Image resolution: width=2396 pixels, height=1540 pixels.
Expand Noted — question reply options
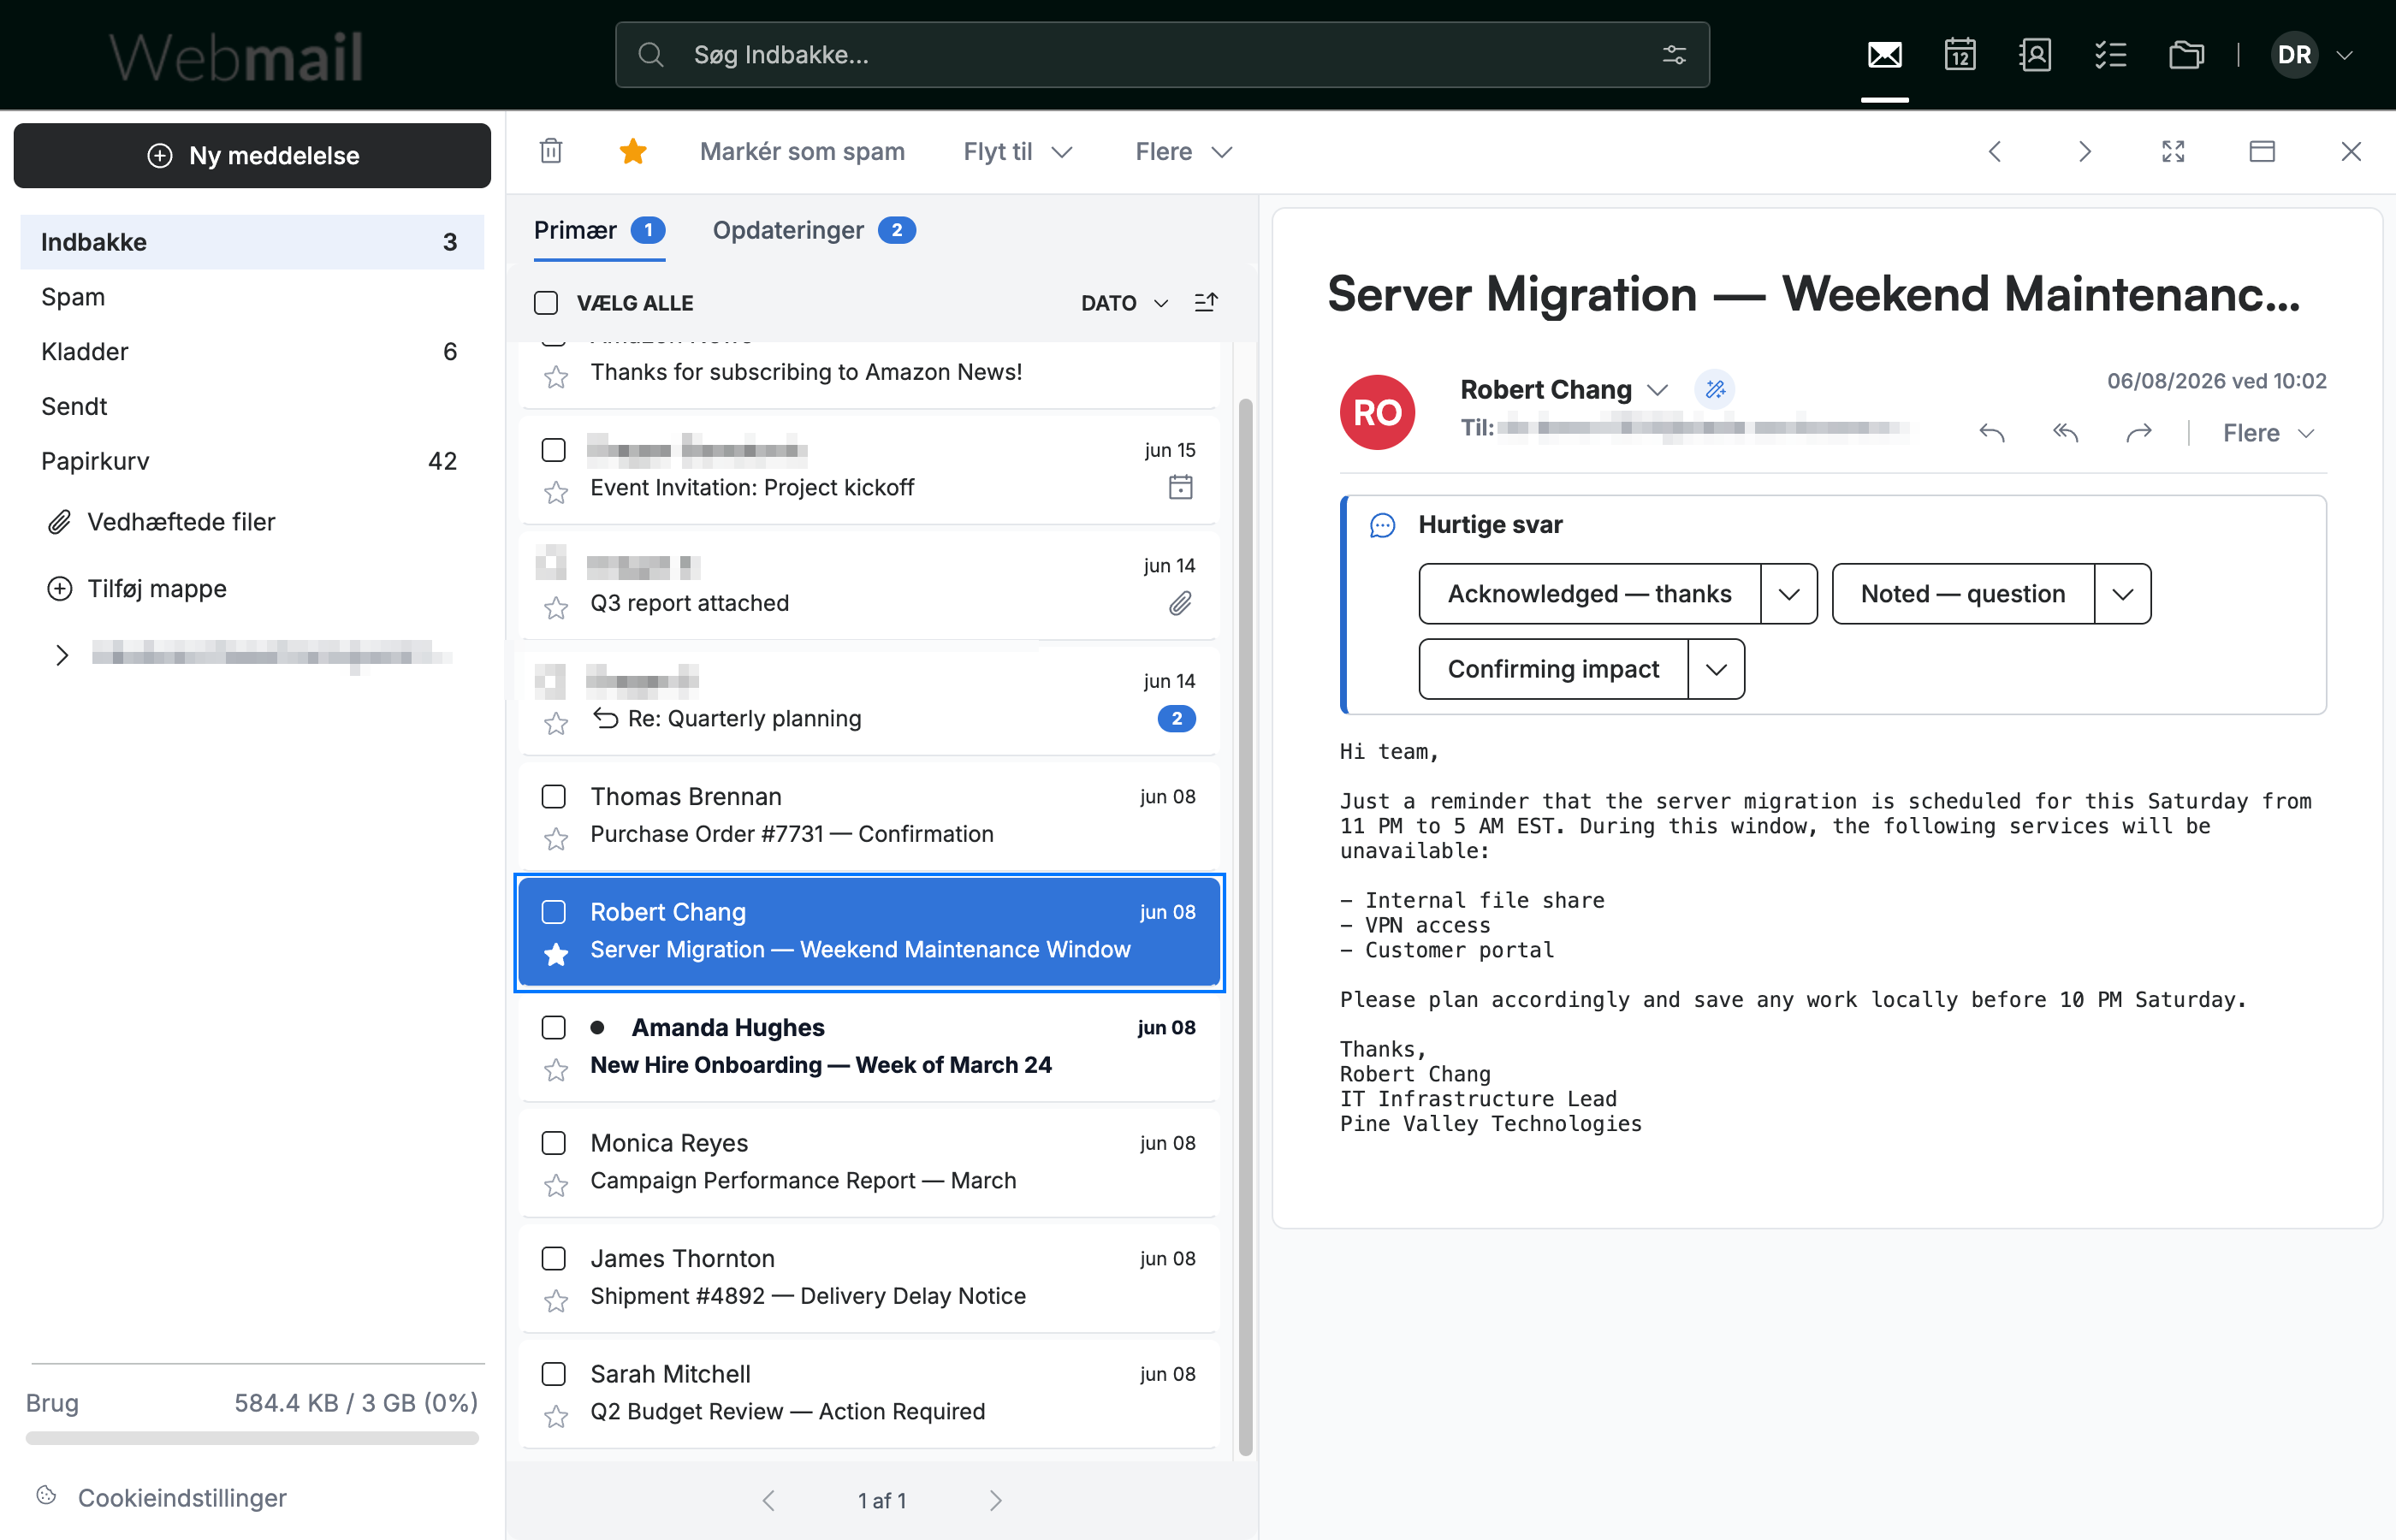(x=2123, y=594)
